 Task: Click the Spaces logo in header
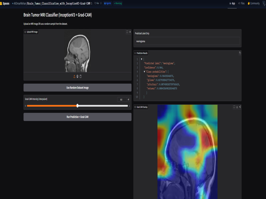click(5, 3)
